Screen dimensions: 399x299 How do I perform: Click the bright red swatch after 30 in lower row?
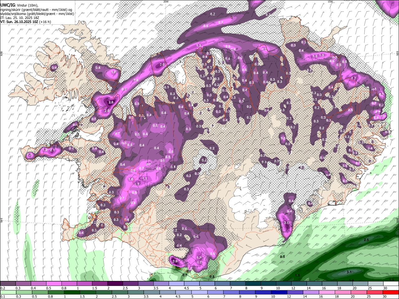point(390,292)
